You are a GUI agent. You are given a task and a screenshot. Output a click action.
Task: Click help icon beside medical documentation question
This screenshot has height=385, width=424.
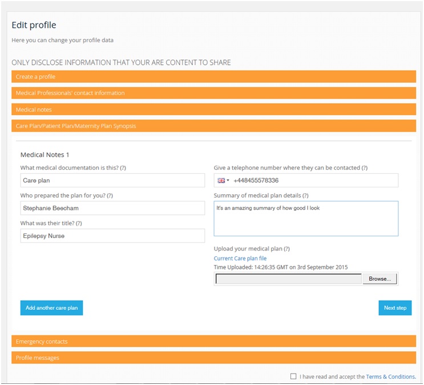click(x=123, y=168)
